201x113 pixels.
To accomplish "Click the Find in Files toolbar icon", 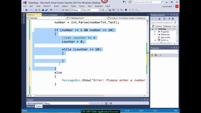I will tap(103, 10).
